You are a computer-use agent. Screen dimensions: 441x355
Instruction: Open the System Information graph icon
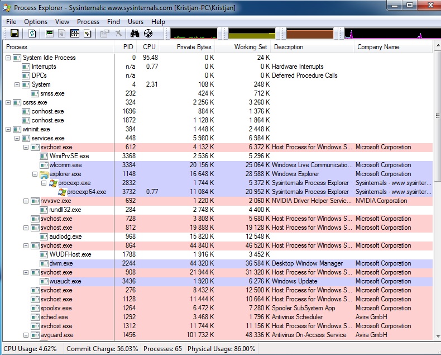tap(50, 34)
